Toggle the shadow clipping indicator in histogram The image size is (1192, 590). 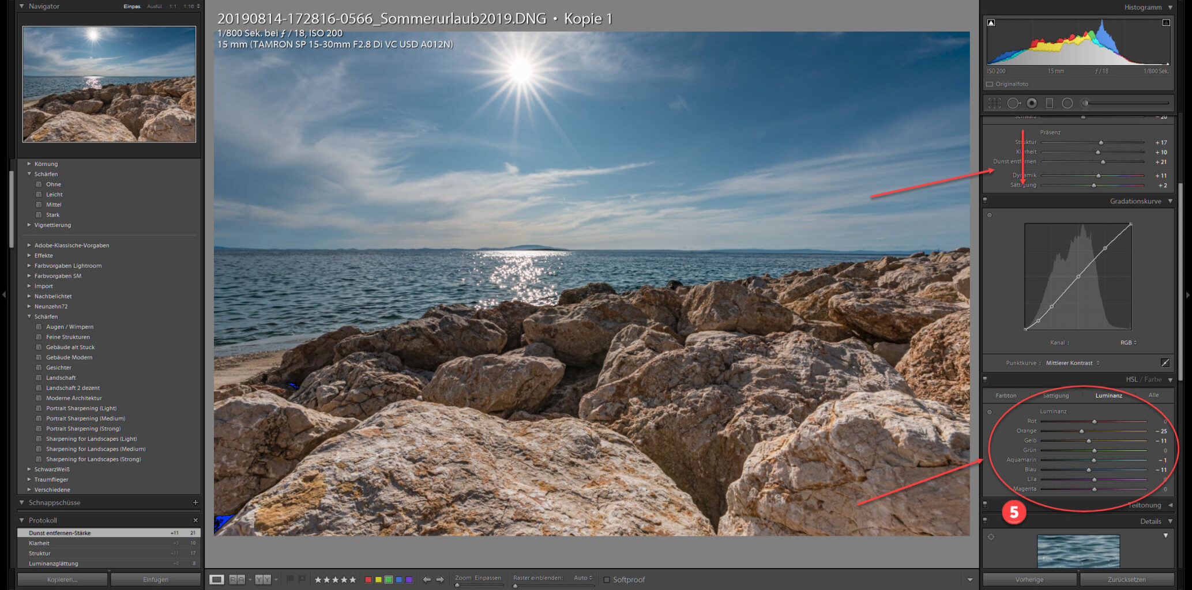point(991,23)
